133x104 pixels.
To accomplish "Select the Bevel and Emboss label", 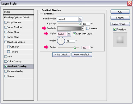I will (16, 42).
